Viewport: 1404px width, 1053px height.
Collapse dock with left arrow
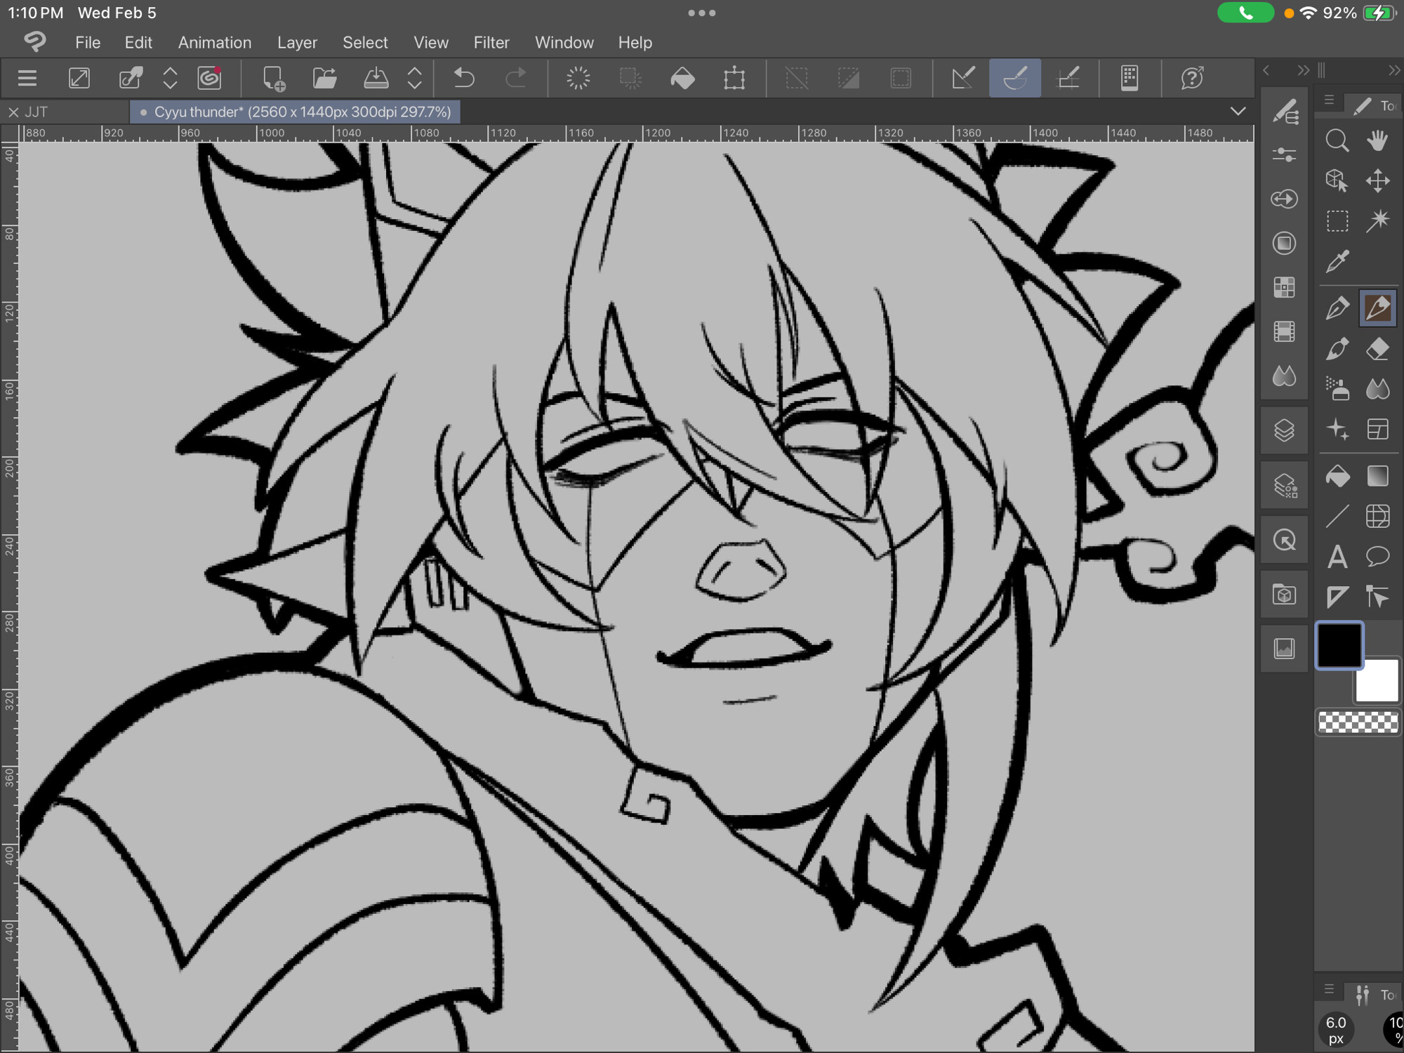tap(1266, 70)
